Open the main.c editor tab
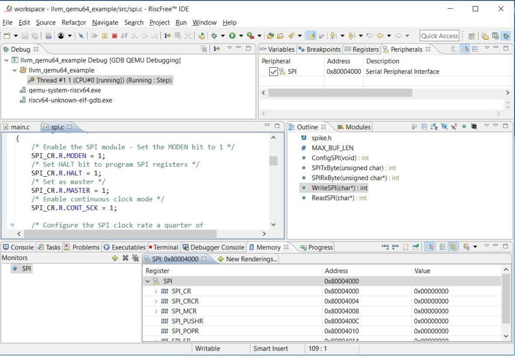The width and height of the screenshot is (515, 356). (17, 127)
